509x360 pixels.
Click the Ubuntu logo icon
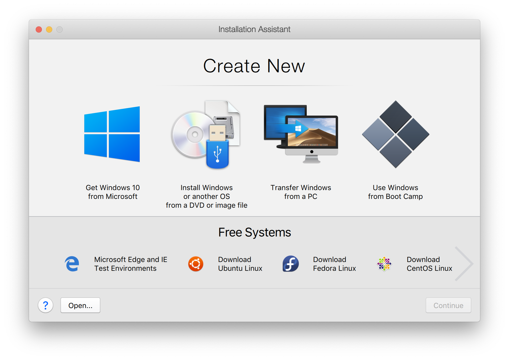pyautogui.click(x=196, y=264)
